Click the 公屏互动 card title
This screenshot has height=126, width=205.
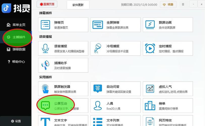pyautogui.click(x=61, y=103)
